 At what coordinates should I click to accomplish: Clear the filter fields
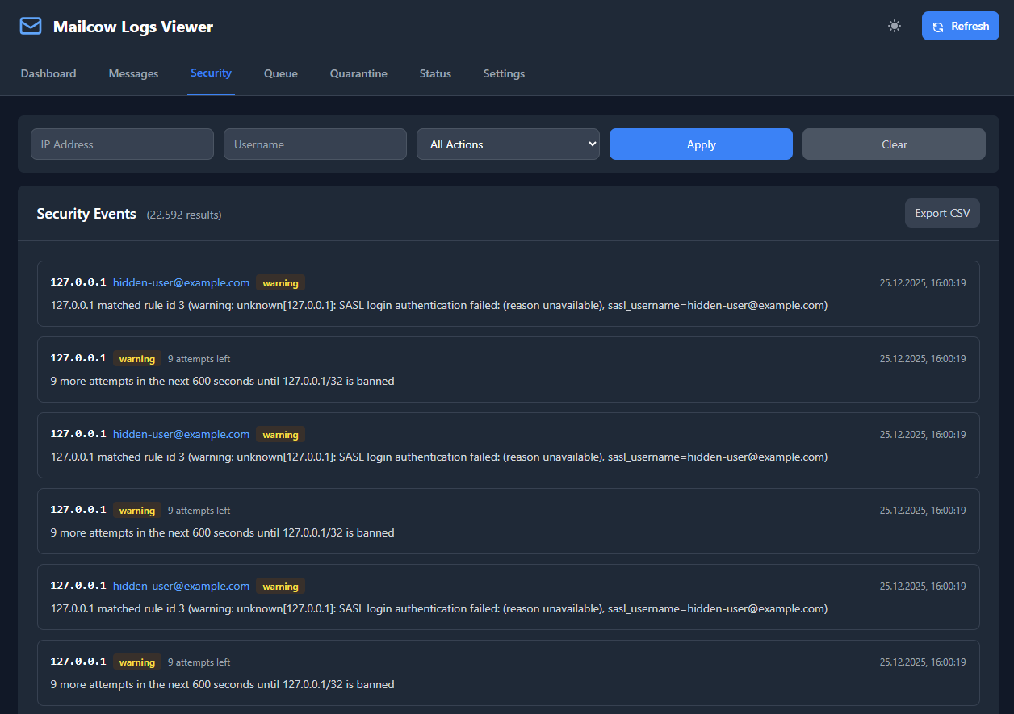coord(894,144)
